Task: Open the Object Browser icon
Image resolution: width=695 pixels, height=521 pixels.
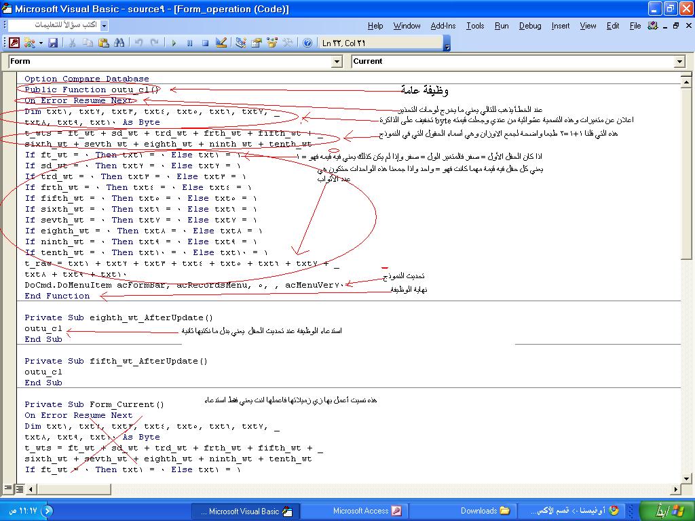Action: point(272,43)
